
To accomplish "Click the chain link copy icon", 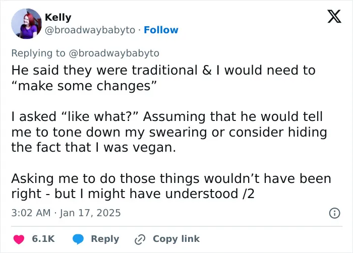I will [x=140, y=239].
